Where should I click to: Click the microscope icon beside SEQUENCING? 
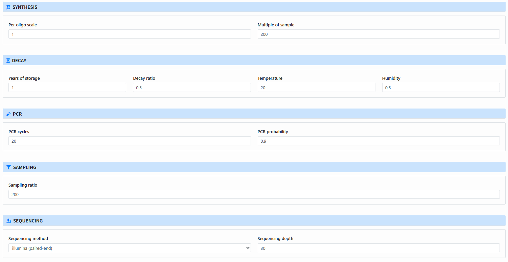[8, 220]
